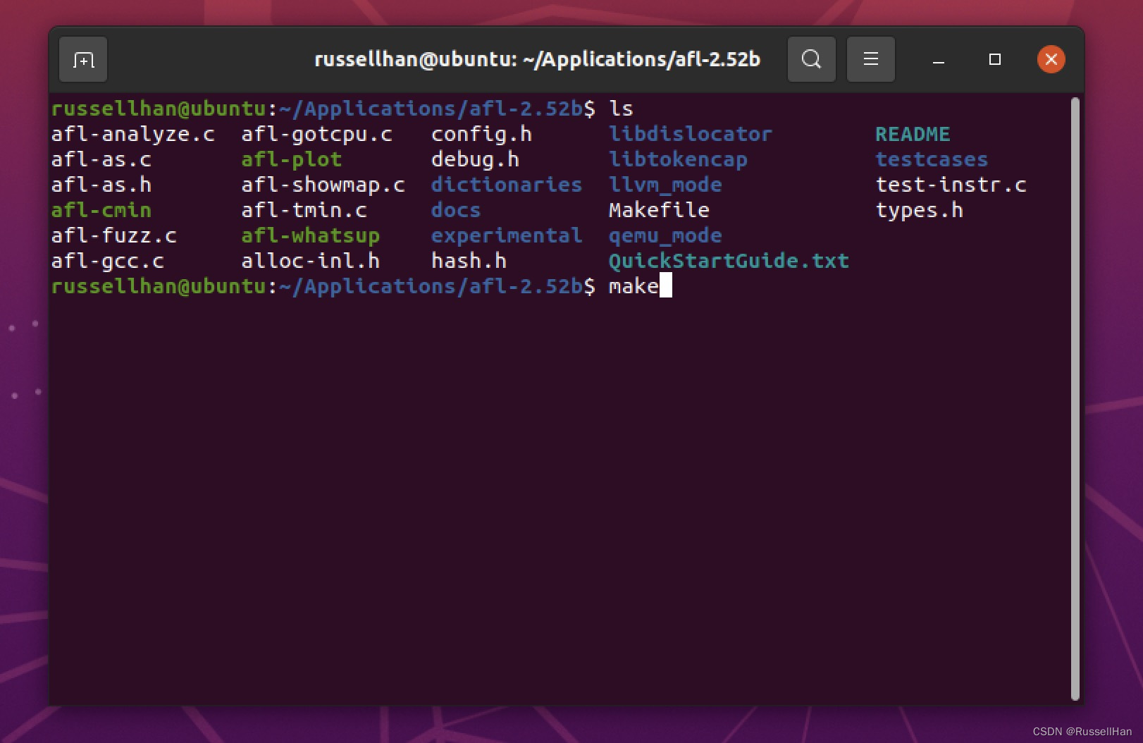Click the qemu_mode directory name
The height and width of the screenshot is (743, 1143).
click(665, 236)
